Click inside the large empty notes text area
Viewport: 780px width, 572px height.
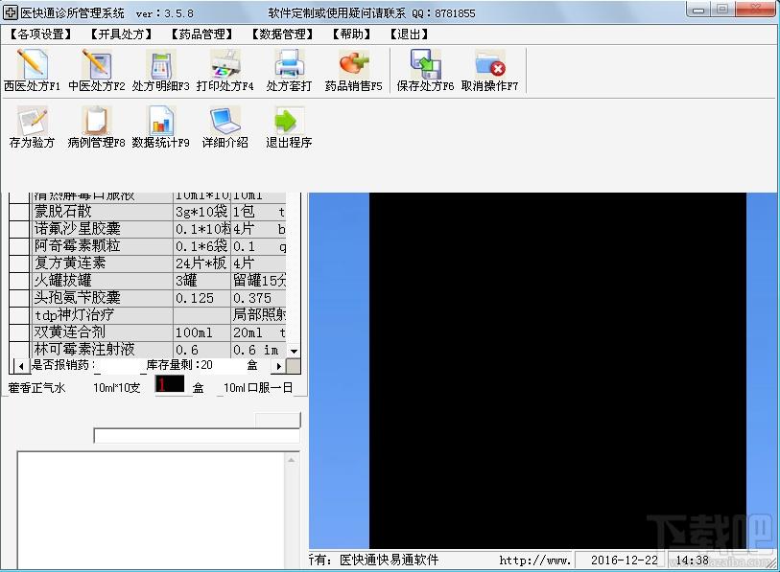[152, 511]
